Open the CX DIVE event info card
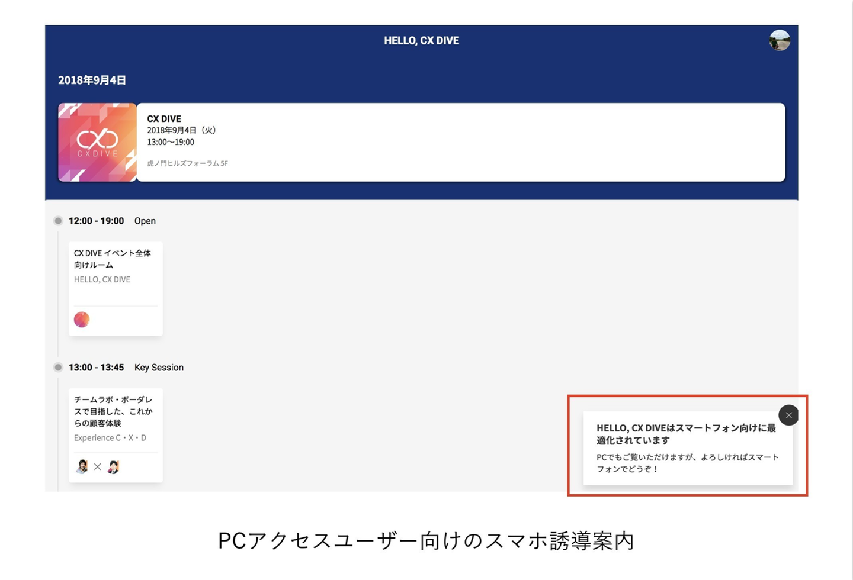 click(x=461, y=142)
